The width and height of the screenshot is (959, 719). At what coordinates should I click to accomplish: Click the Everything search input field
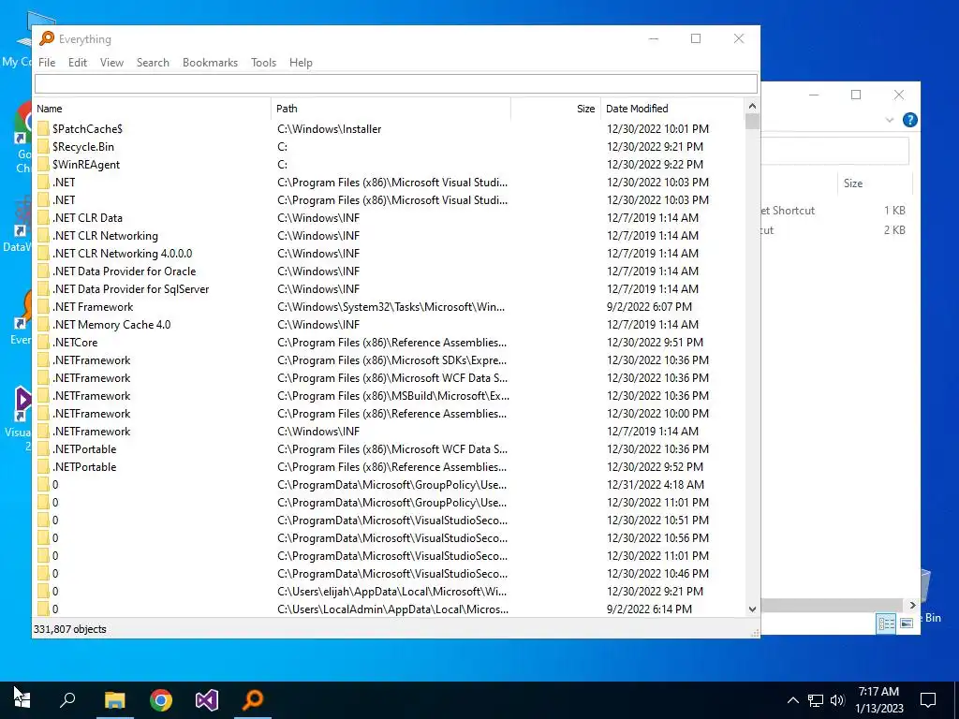[396, 83]
